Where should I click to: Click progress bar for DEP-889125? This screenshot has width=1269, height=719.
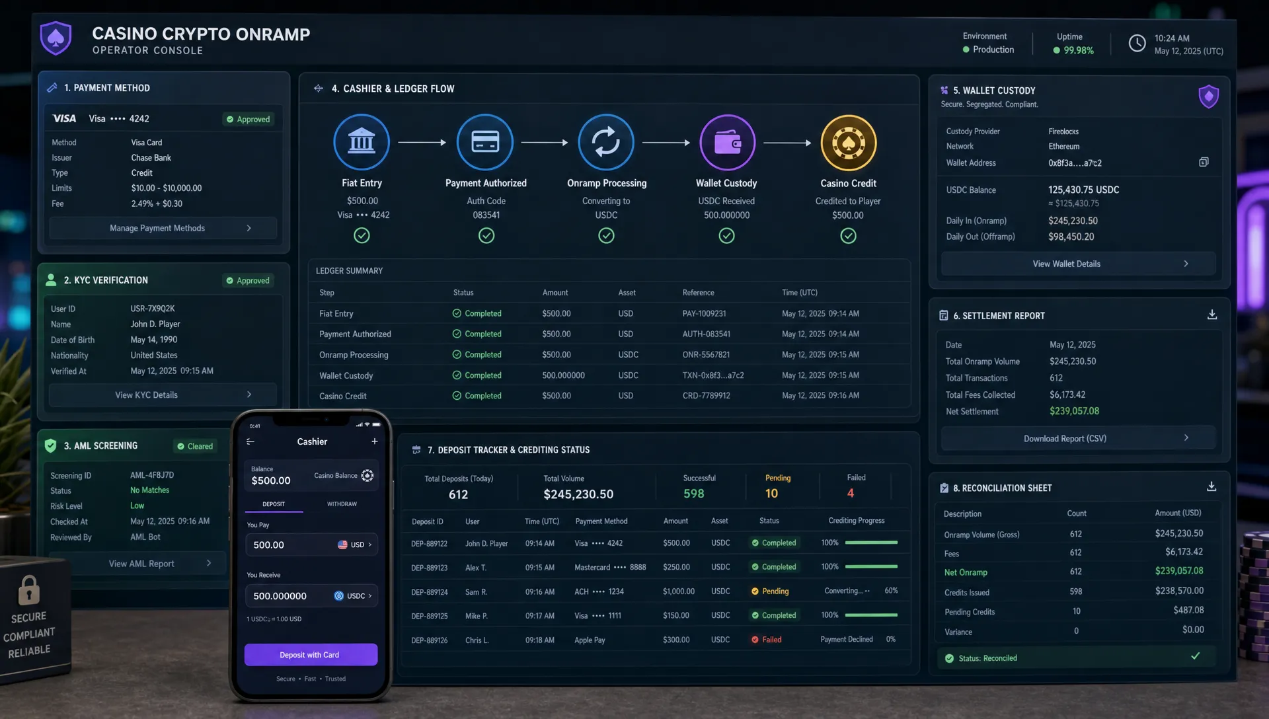pos(871,615)
